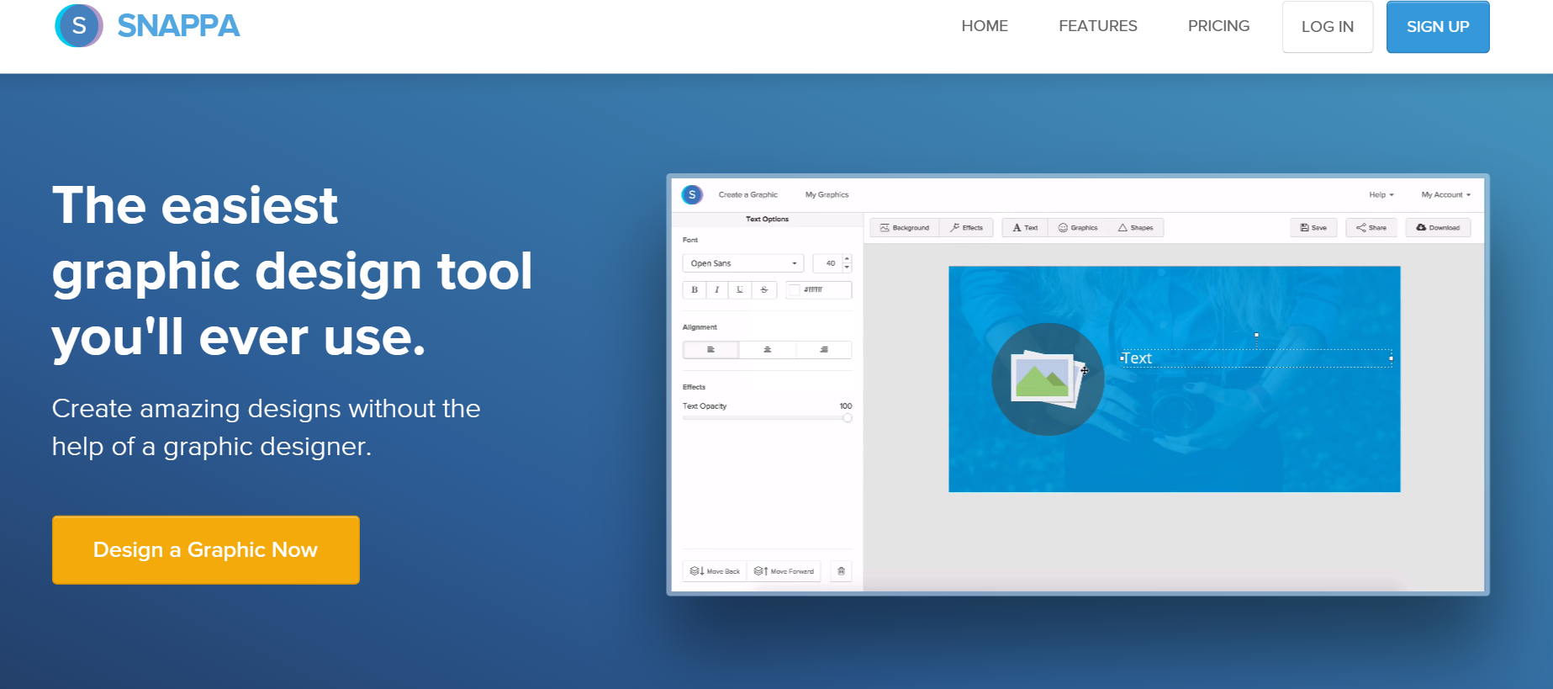
Task: Go to the FEATURES page
Action: 1097,26
